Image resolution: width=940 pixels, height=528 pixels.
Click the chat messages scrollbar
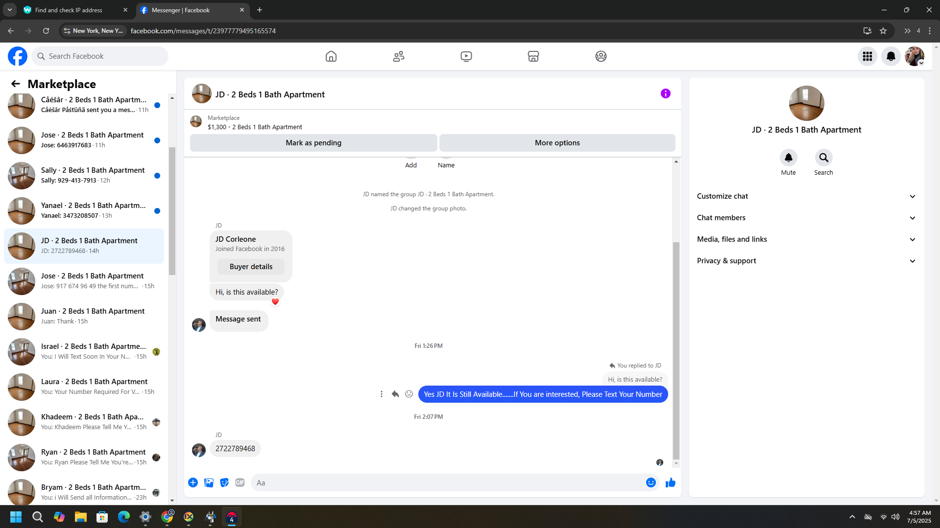tap(676, 350)
